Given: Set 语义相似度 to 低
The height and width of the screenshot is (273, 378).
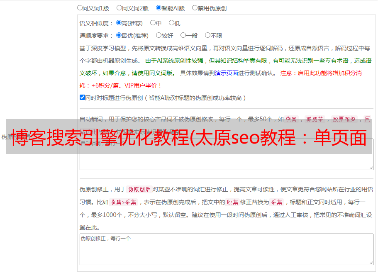Looking at the screenshot, I should tap(171, 23).
